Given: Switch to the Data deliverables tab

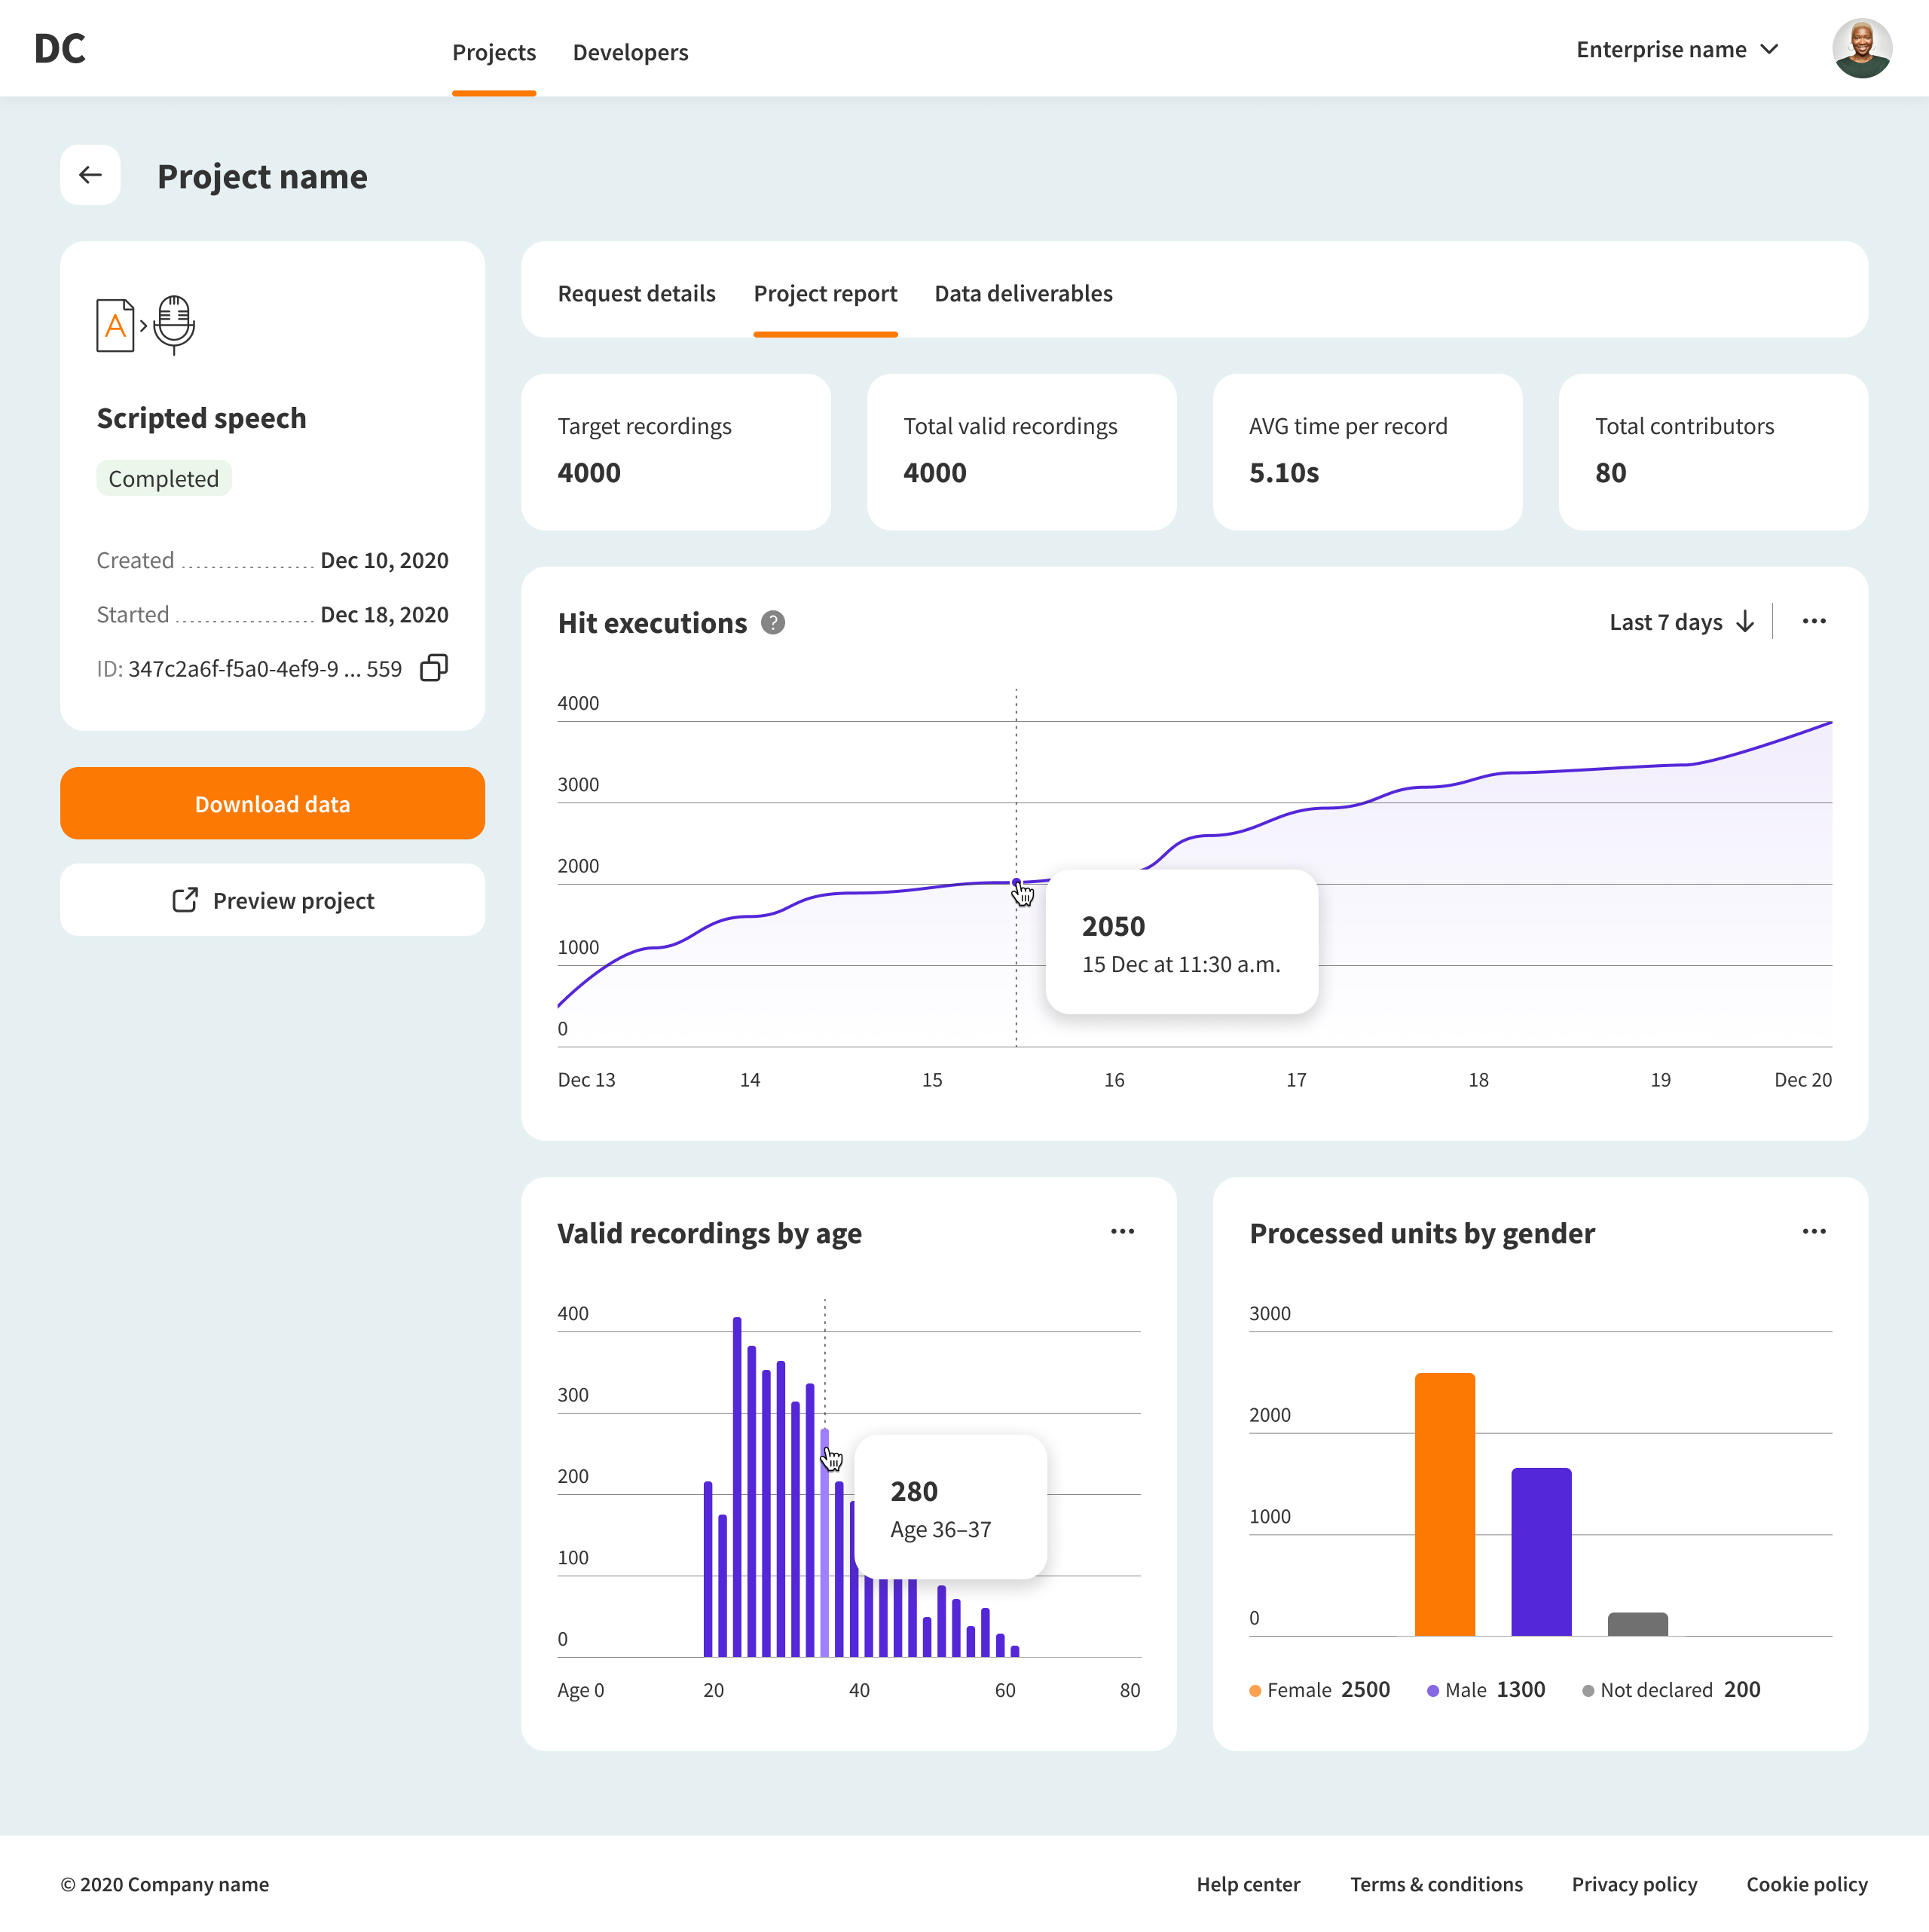Looking at the screenshot, I should [1022, 294].
